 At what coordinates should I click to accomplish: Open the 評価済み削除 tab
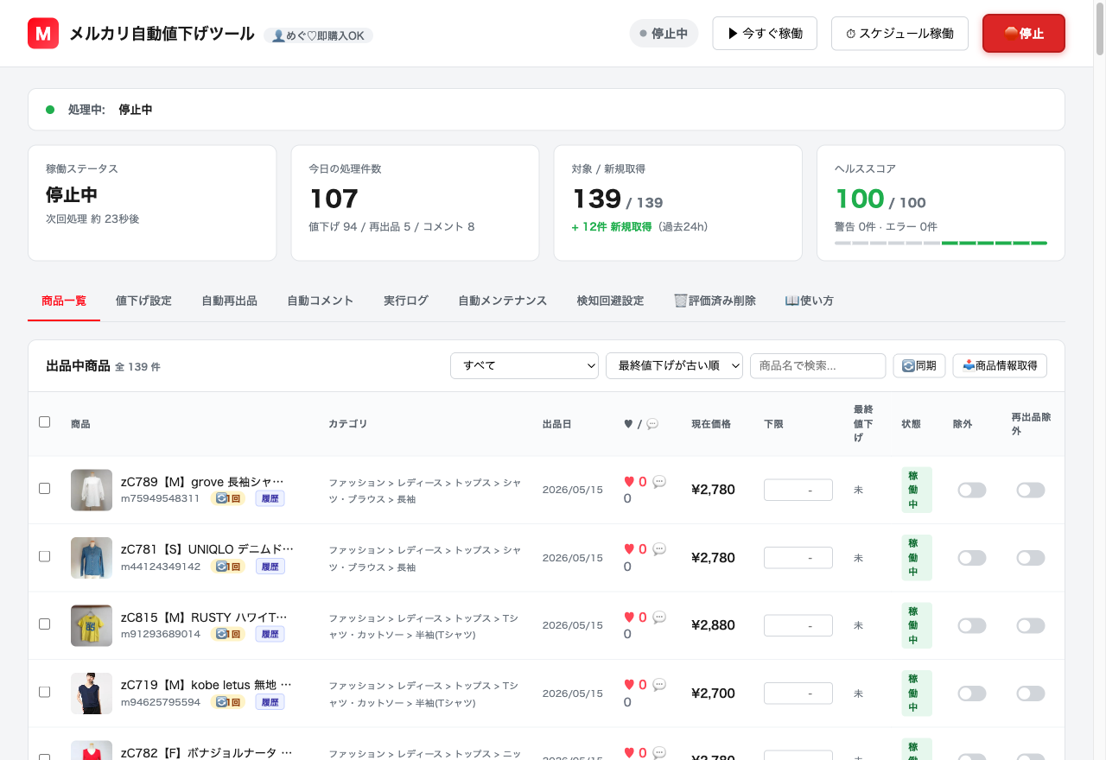coord(715,301)
